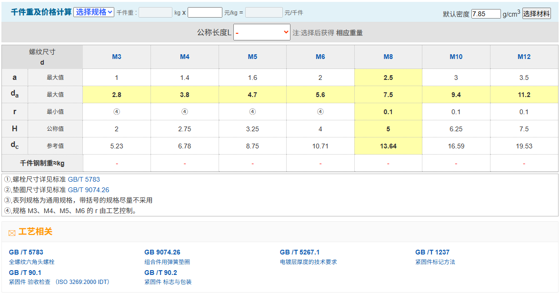The image size is (560, 293).
Task: Open the GB /T 1237 fastener marking link
Action: pyautogui.click(x=432, y=252)
